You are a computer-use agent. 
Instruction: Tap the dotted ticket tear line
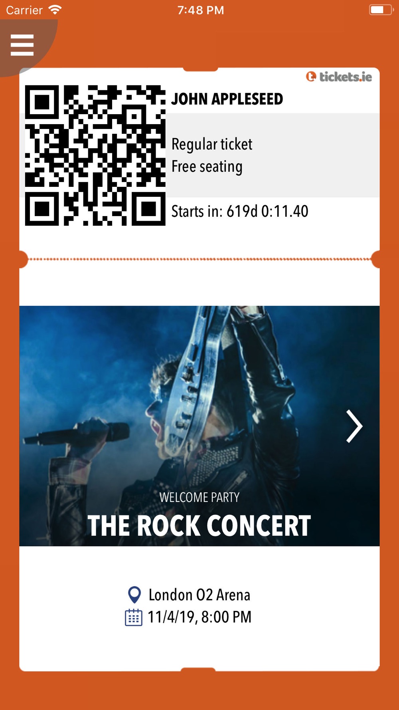199,259
